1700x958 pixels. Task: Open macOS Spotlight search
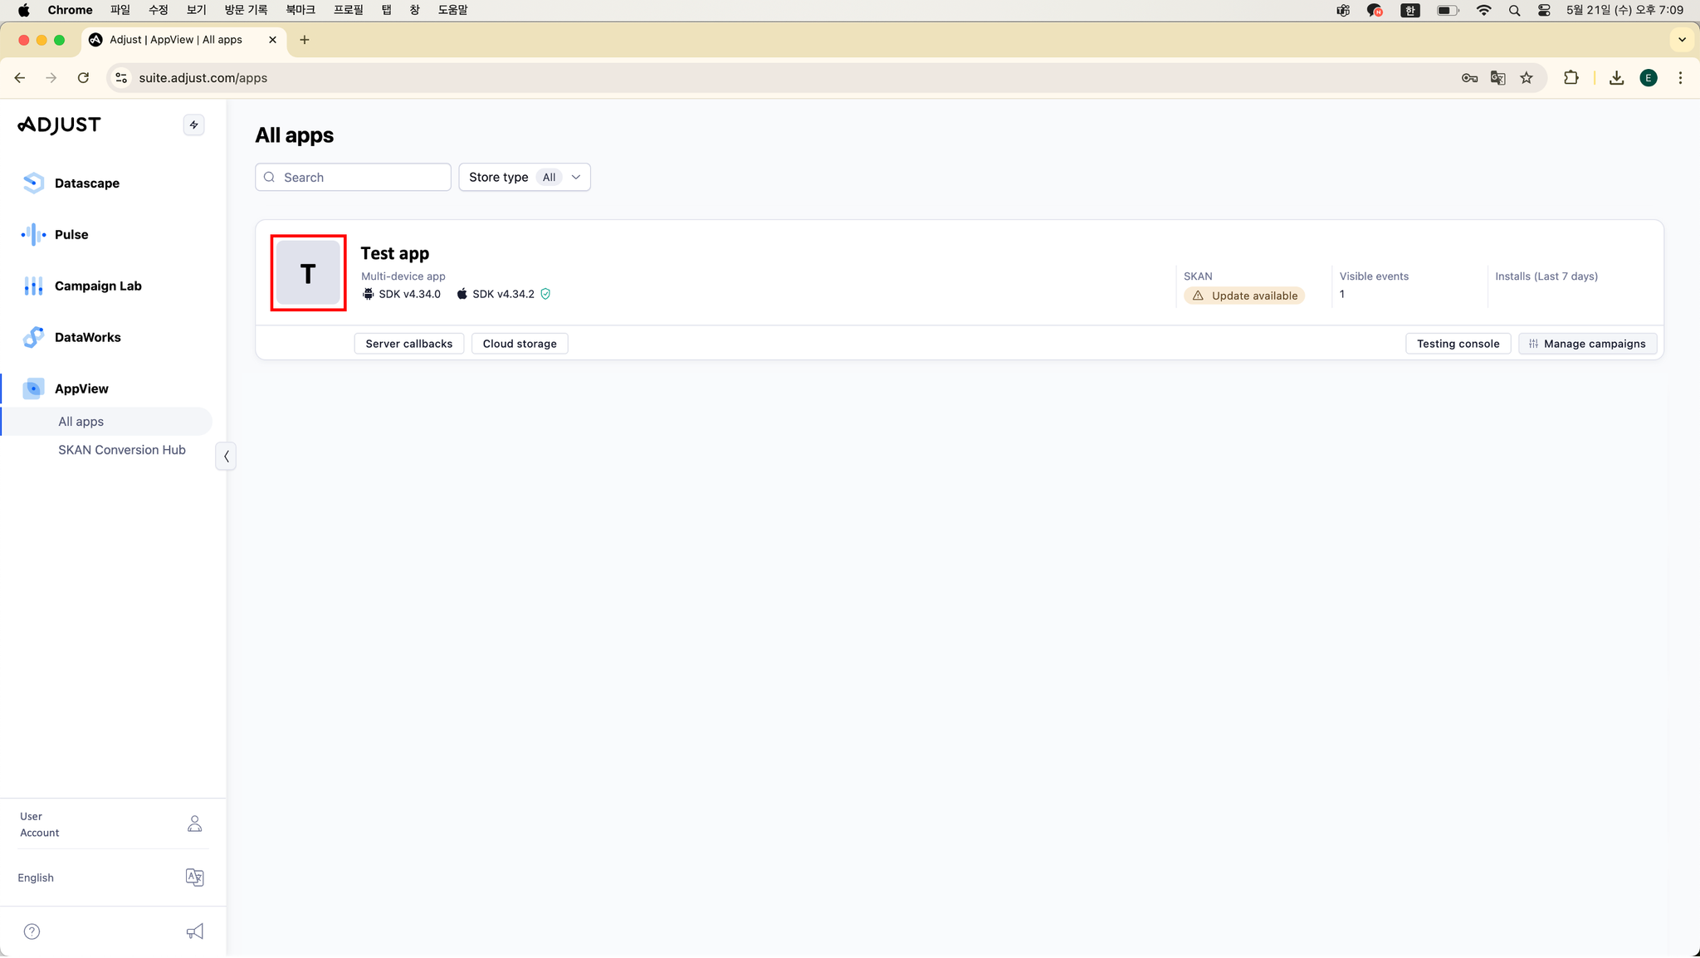click(x=1514, y=10)
